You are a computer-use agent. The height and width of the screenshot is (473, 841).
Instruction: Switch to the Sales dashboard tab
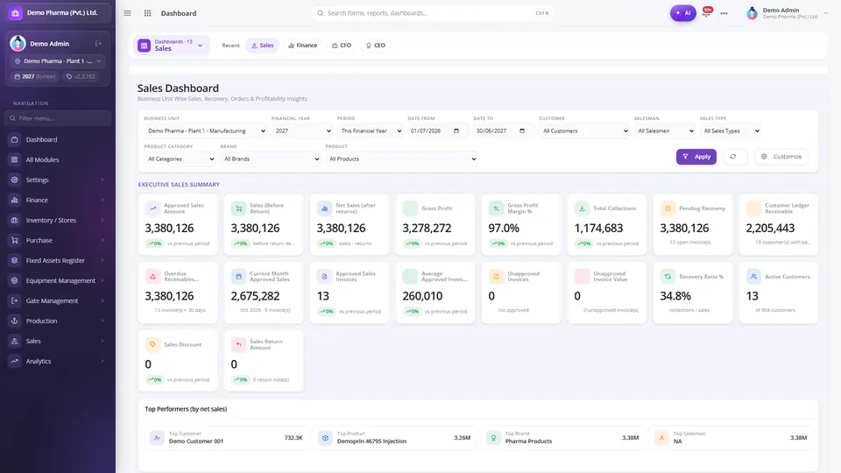point(262,46)
